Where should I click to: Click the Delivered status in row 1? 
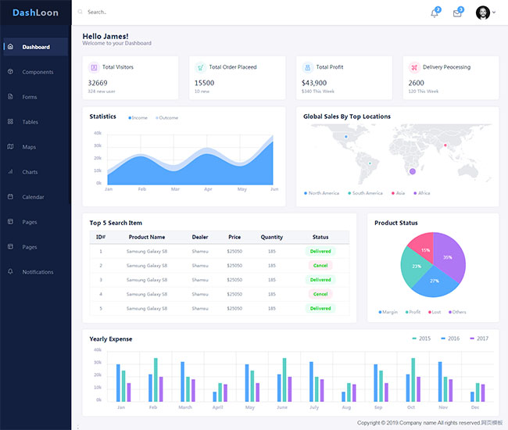click(x=320, y=252)
